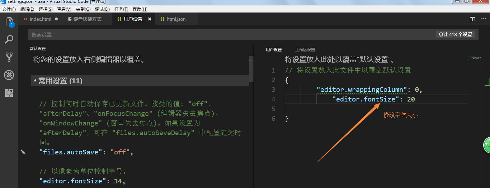Collapse the 常用设置 (11) section
The height and width of the screenshot is (188, 490).
click(35, 81)
